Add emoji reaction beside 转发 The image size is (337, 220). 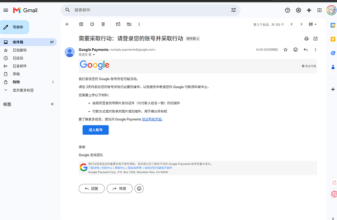tap(139, 188)
